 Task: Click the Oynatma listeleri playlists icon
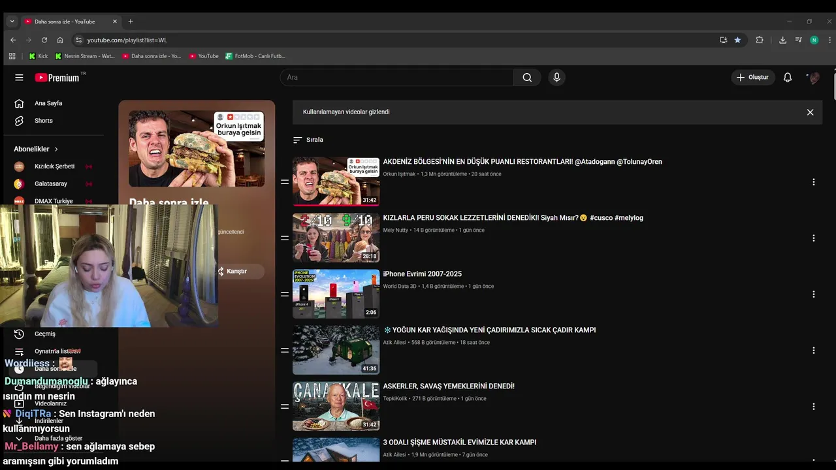tap(19, 352)
